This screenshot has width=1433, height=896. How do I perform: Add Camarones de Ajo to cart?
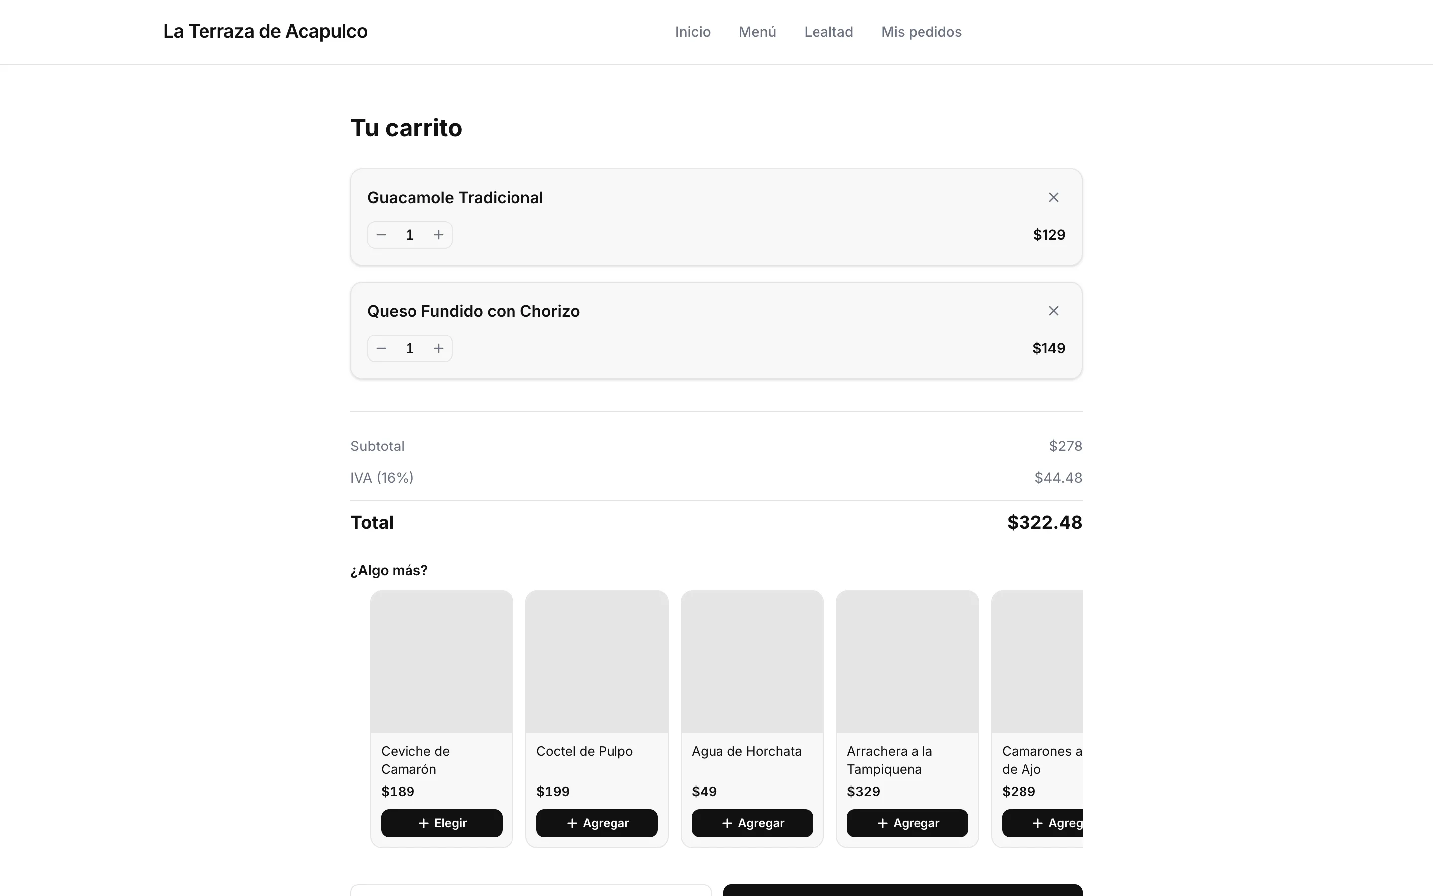point(1042,823)
